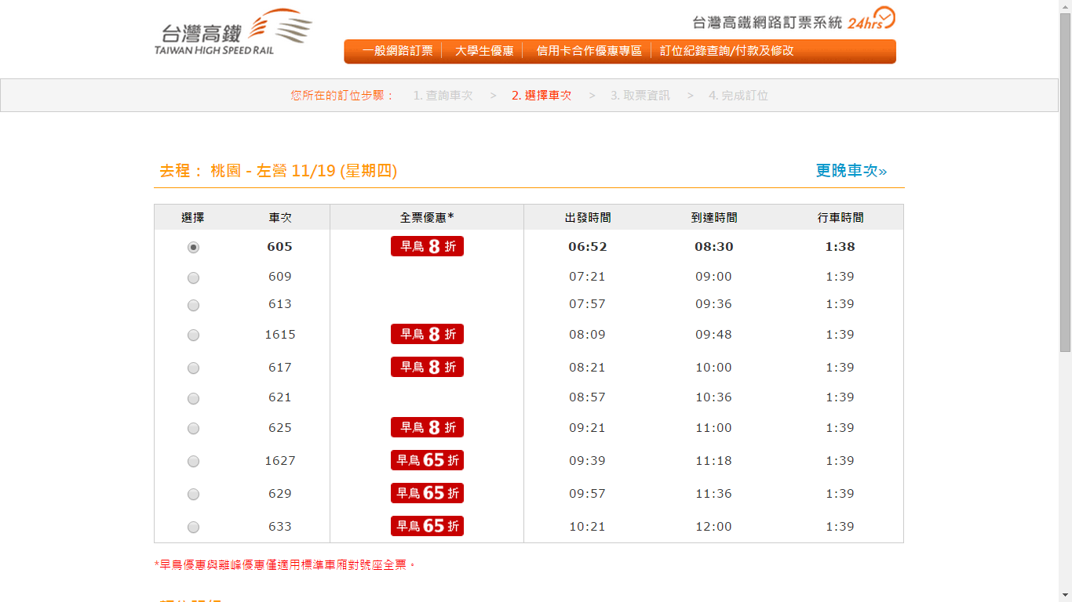Click the scrollbar down arrow
Viewport: 1072px width, 602px height.
click(x=1065, y=596)
